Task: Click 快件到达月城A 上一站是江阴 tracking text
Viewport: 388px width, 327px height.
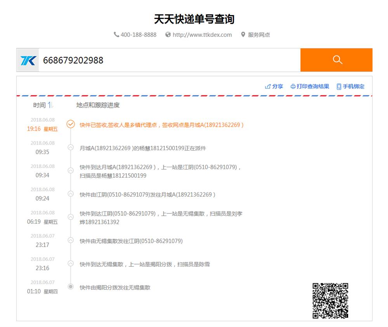Action: [x=160, y=171]
